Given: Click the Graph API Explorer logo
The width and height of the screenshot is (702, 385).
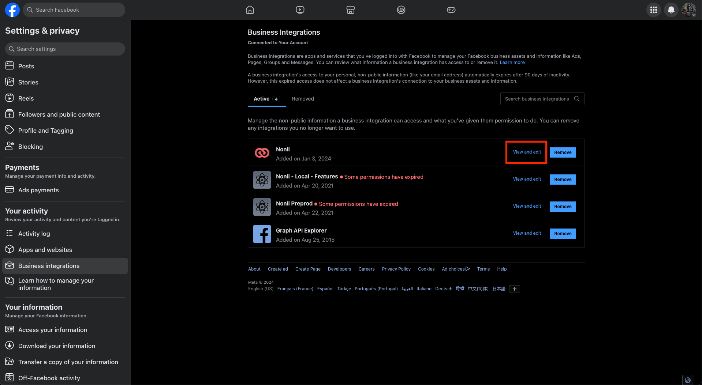Looking at the screenshot, I should [262, 234].
